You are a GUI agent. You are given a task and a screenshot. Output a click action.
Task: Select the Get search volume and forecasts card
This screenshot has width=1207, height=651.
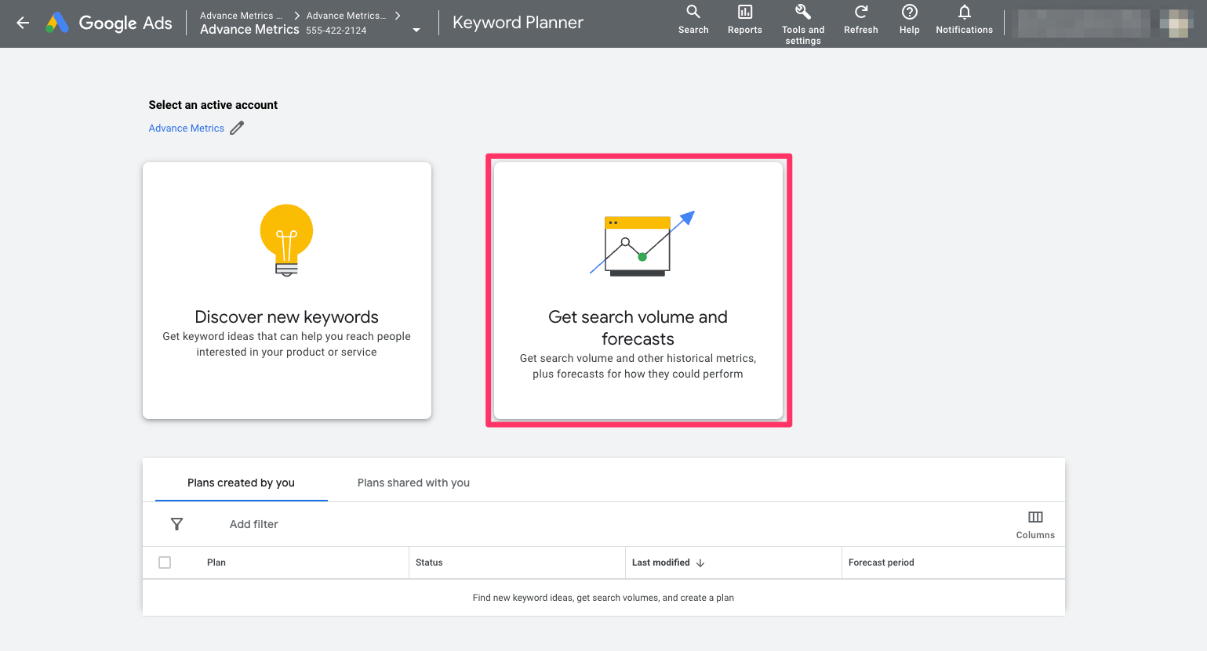pos(638,290)
